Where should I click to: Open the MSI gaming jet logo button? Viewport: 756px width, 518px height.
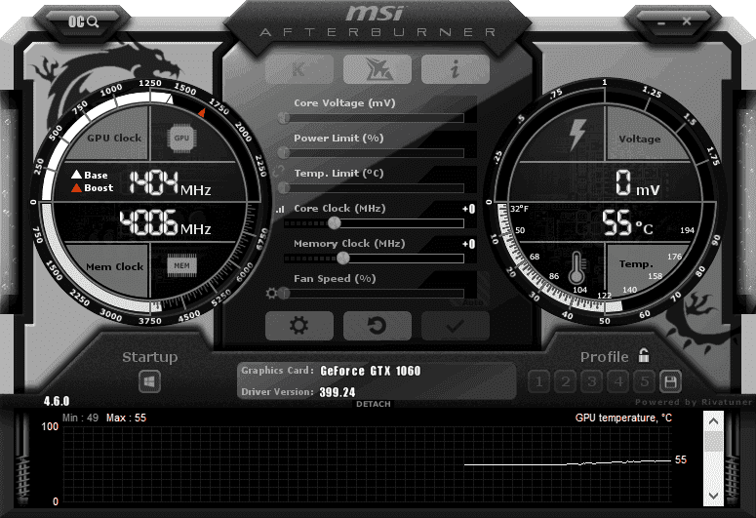pos(378,69)
